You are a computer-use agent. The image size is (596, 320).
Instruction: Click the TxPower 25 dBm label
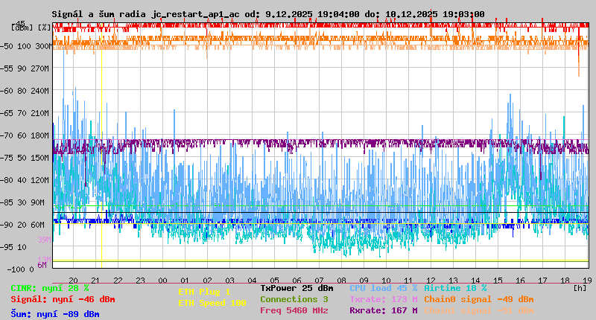point(297,288)
